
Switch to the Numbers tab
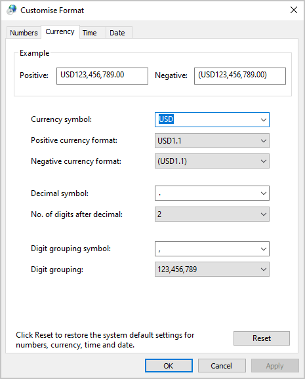click(x=24, y=33)
